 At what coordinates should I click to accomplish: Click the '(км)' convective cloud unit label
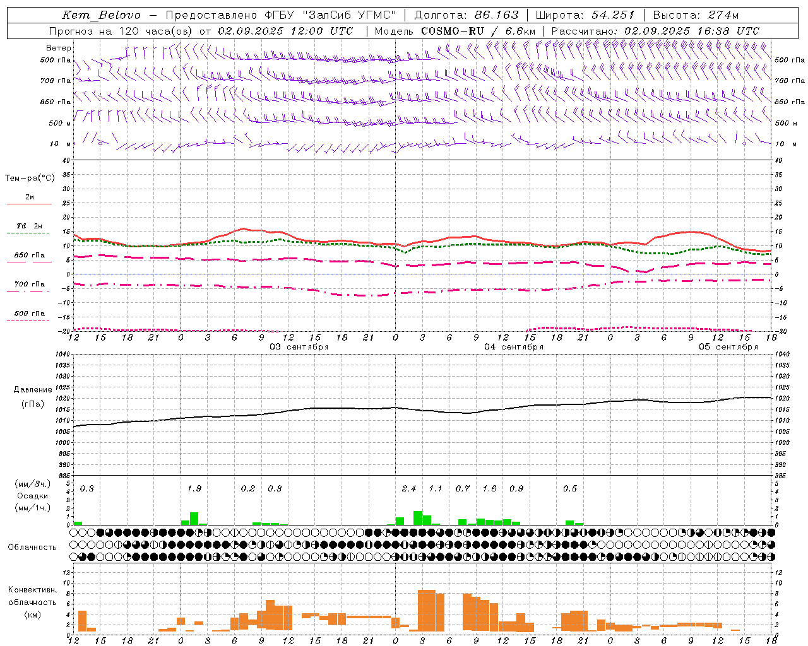[x=32, y=614]
